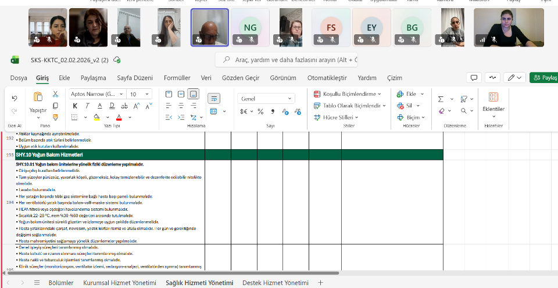Click the Undo arrow icon

tap(15, 98)
